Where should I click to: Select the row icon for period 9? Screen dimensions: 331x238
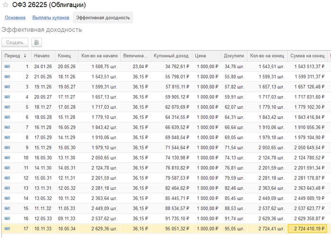point(8,148)
